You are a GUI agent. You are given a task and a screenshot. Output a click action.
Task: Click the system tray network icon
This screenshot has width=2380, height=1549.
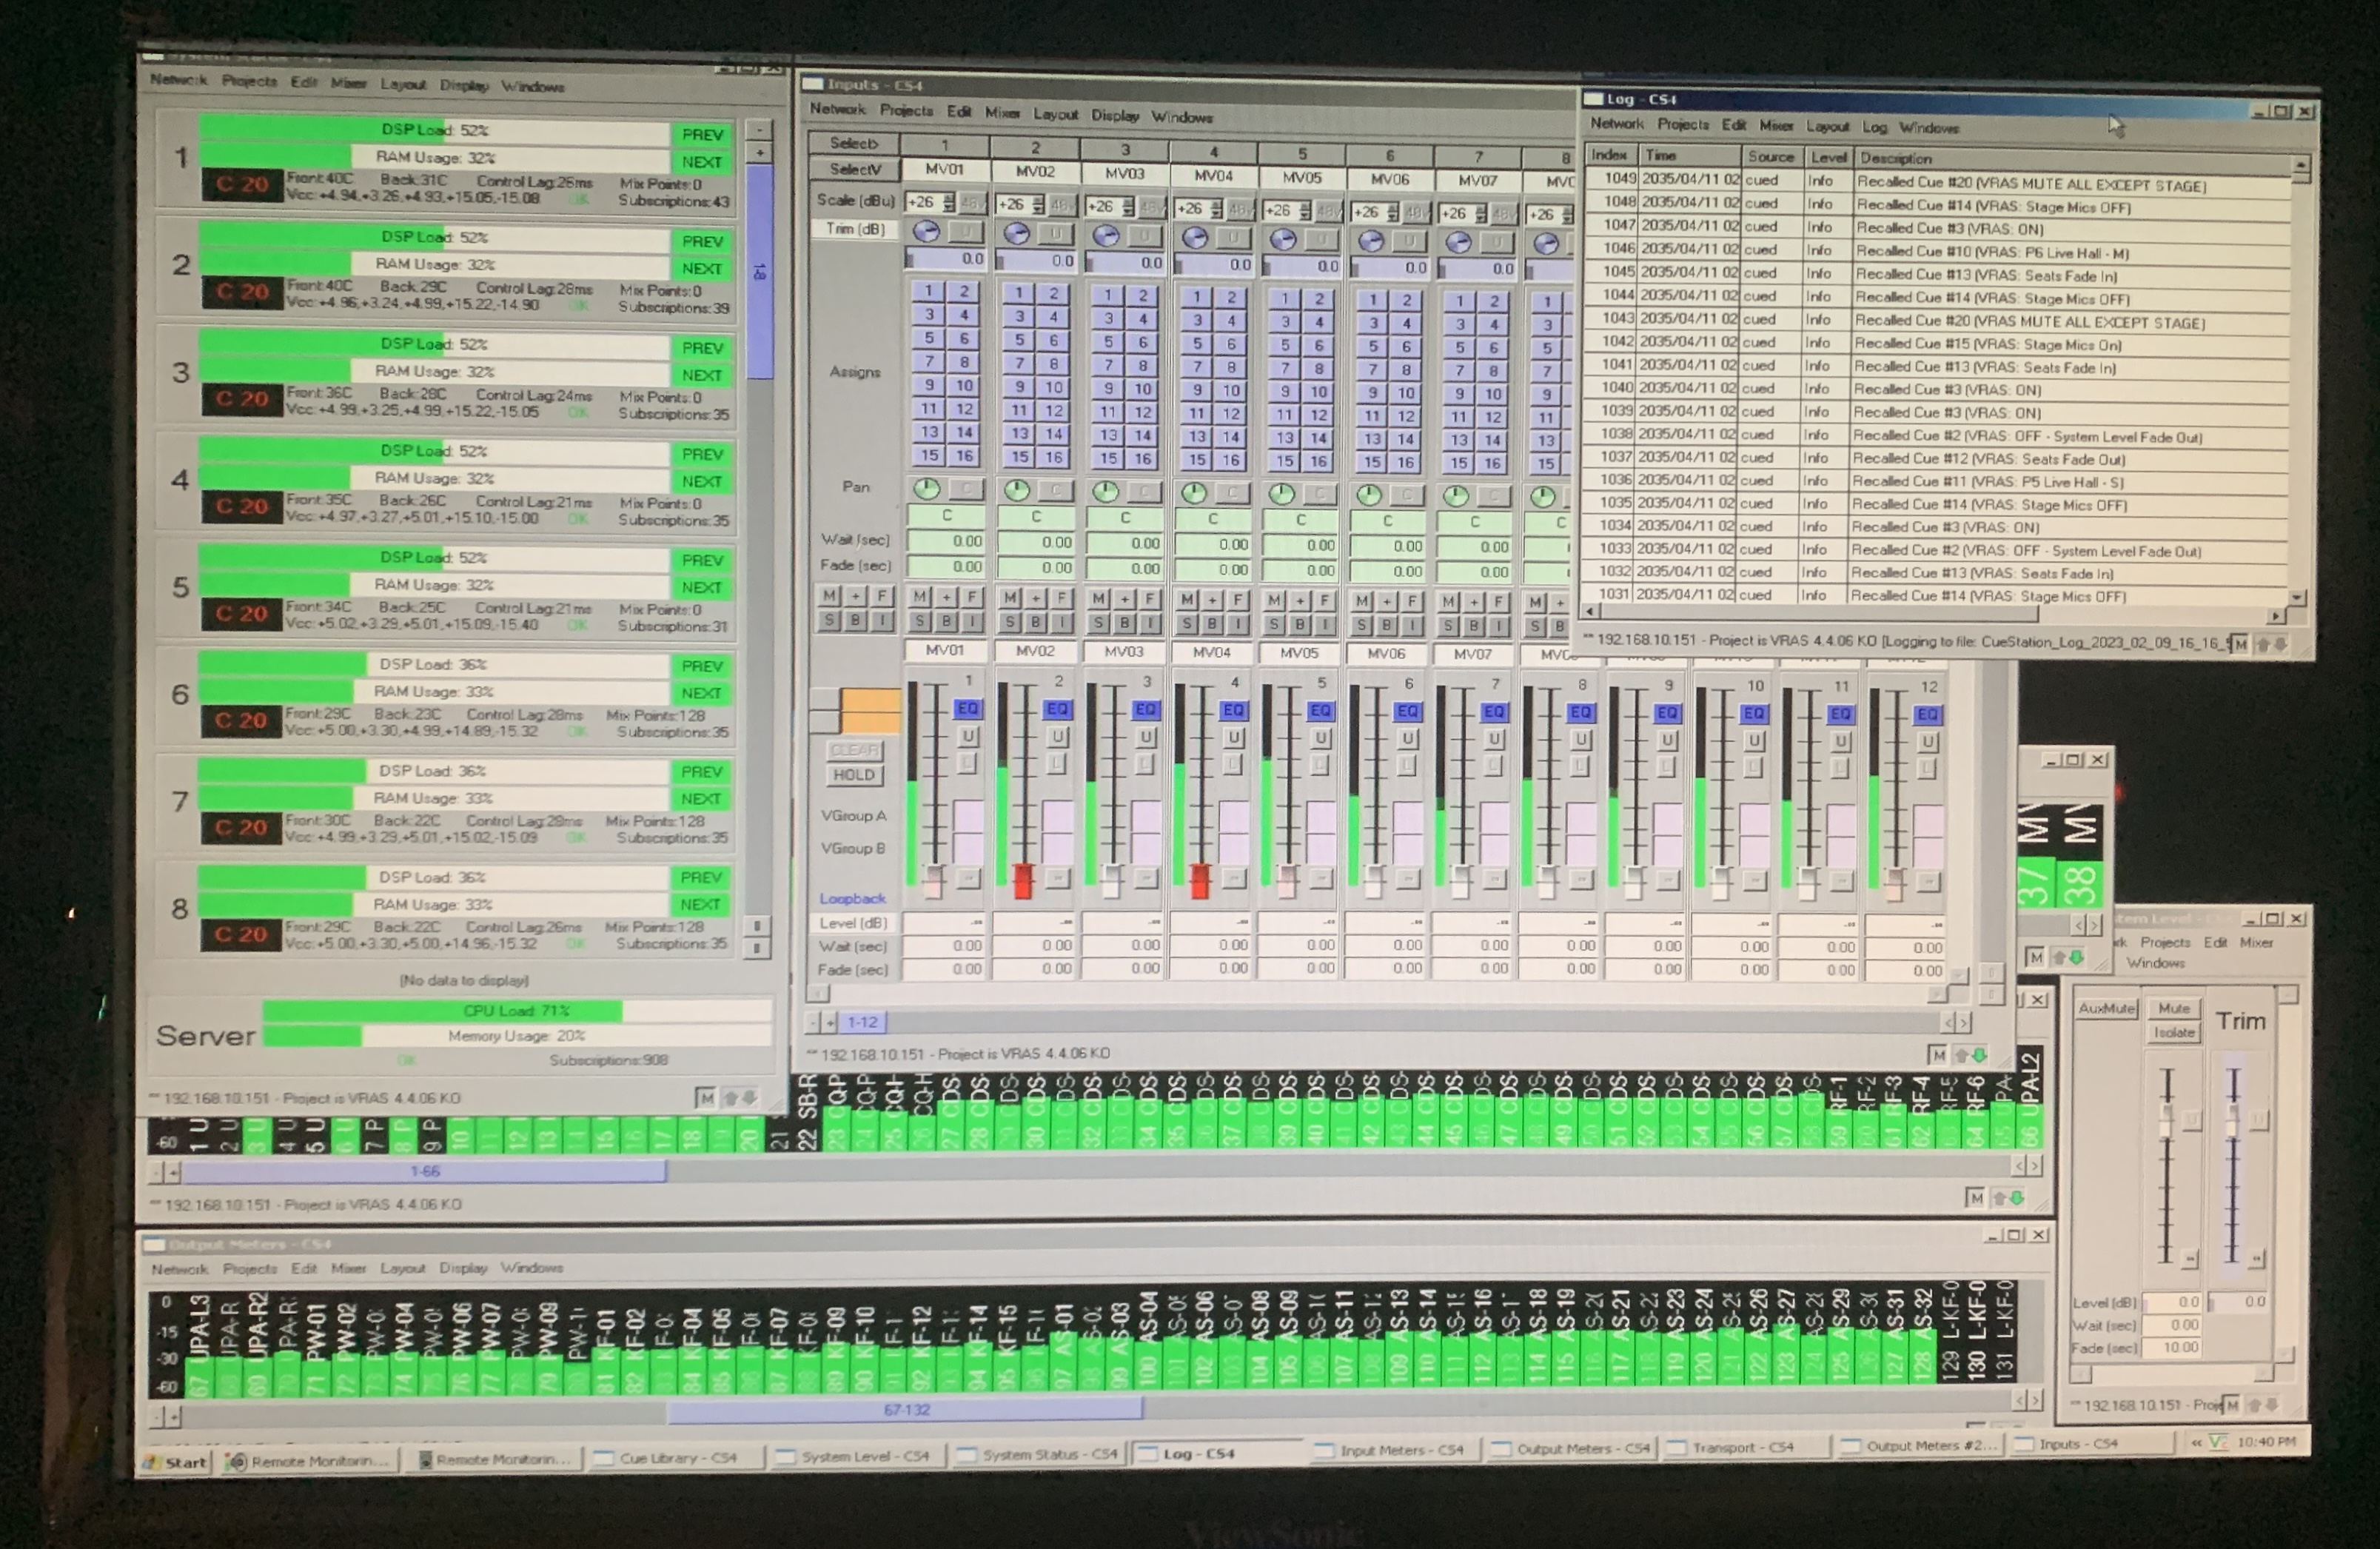tap(2218, 1441)
